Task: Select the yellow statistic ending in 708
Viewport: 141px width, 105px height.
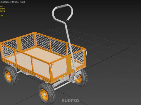Action: coord(2,16)
